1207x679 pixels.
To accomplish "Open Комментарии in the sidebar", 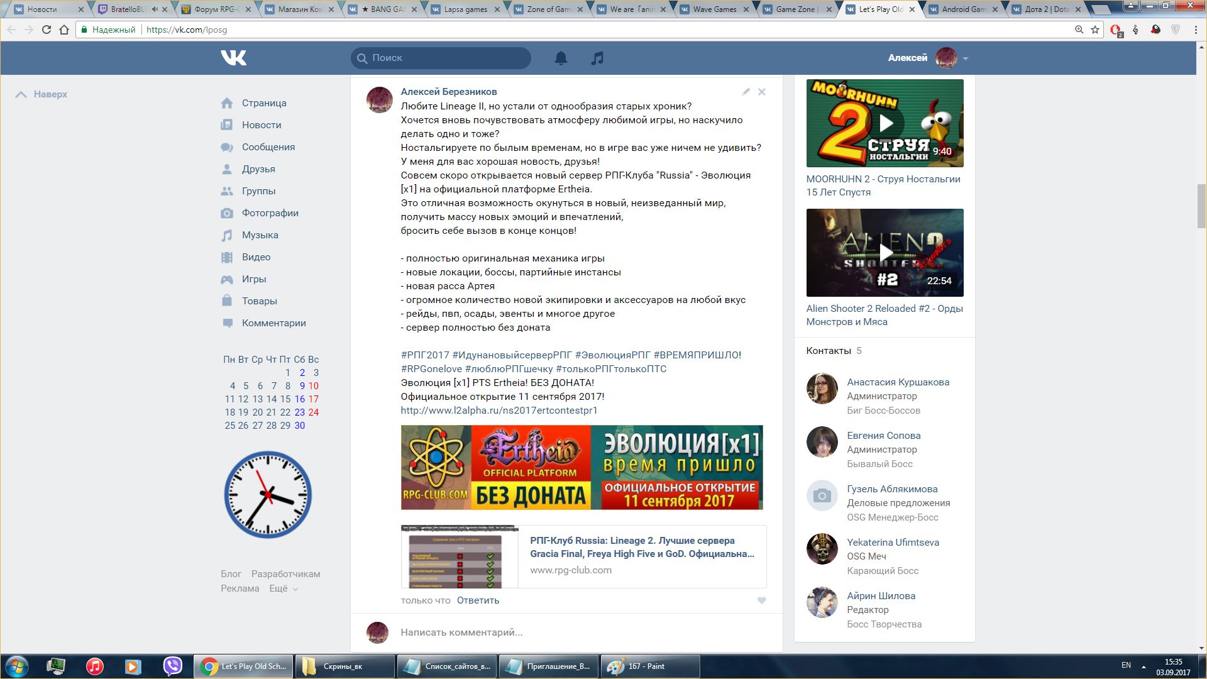I will [274, 323].
